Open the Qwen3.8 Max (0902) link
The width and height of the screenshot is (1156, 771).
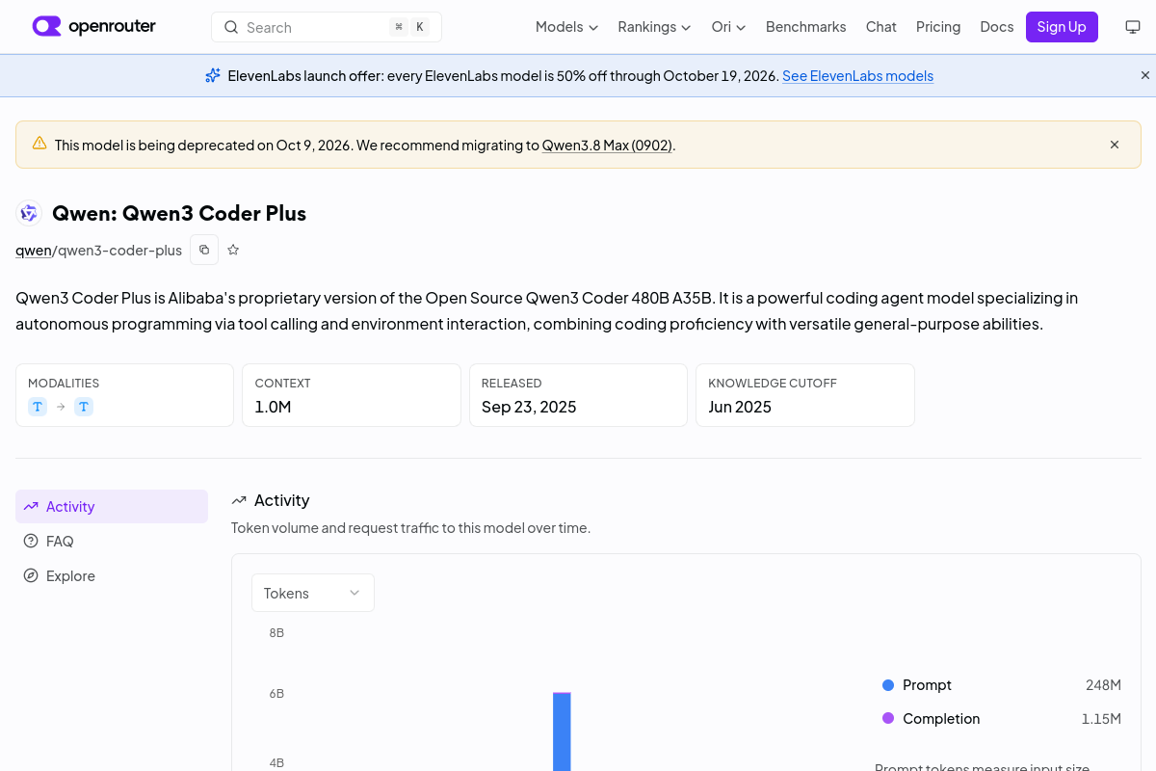point(607,145)
